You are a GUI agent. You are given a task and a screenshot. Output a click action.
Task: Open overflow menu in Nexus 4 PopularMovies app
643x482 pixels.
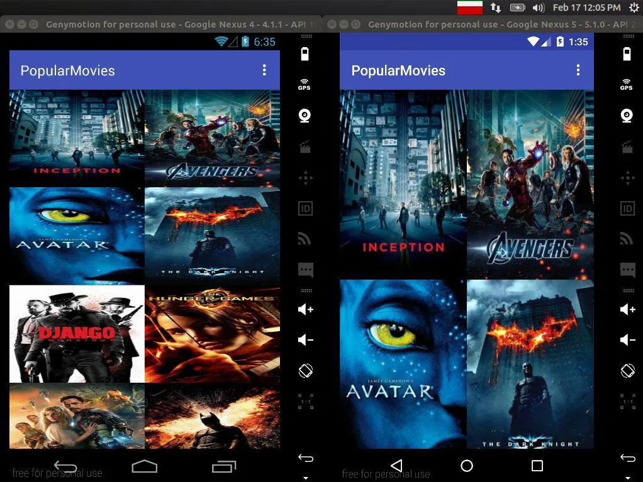coord(264,70)
